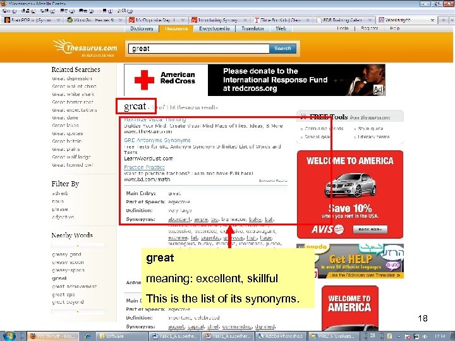Switch to the BrainPOP Jr browser tab
The image size is (455, 341).
(x=32, y=20)
